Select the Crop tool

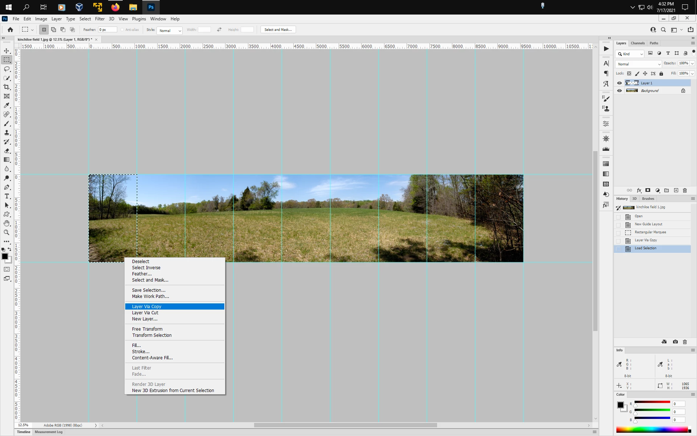click(x=7, y=87)
